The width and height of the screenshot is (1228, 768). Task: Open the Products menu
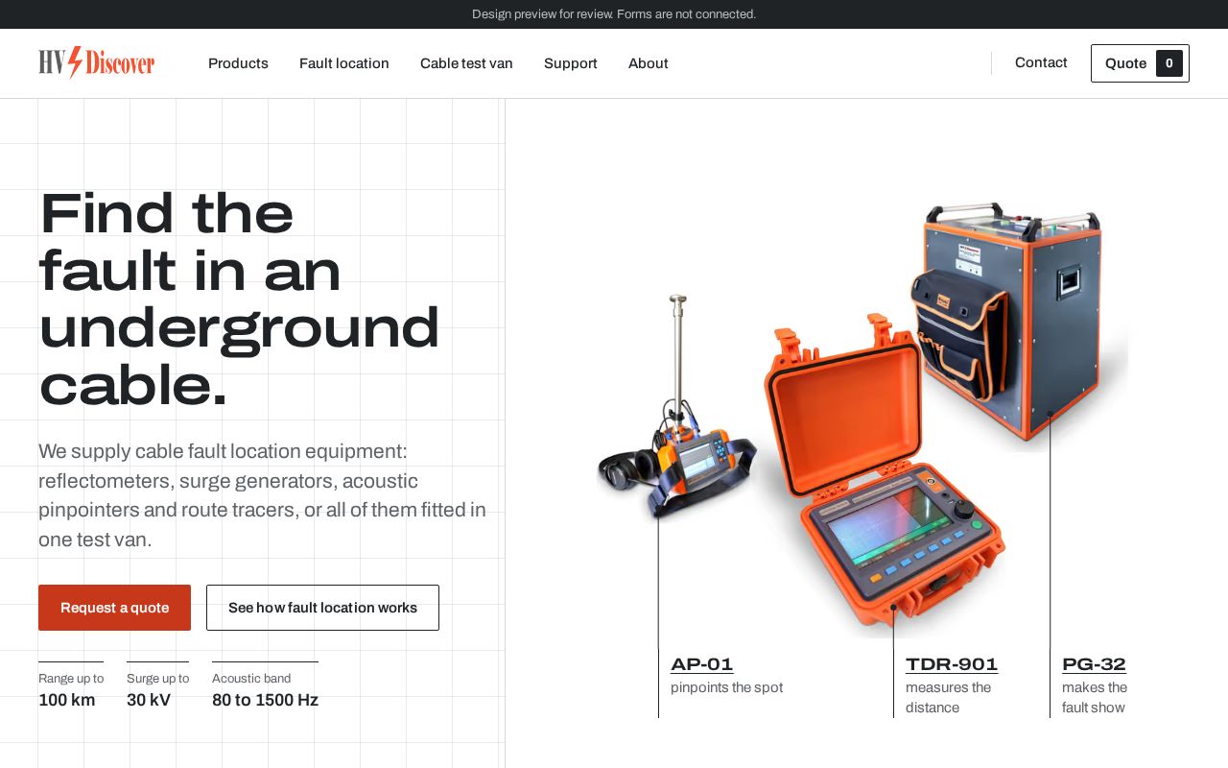pos(238,63)
